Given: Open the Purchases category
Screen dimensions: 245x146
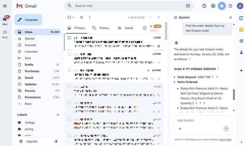Looking at the screenshot, I should click(38, 71).
